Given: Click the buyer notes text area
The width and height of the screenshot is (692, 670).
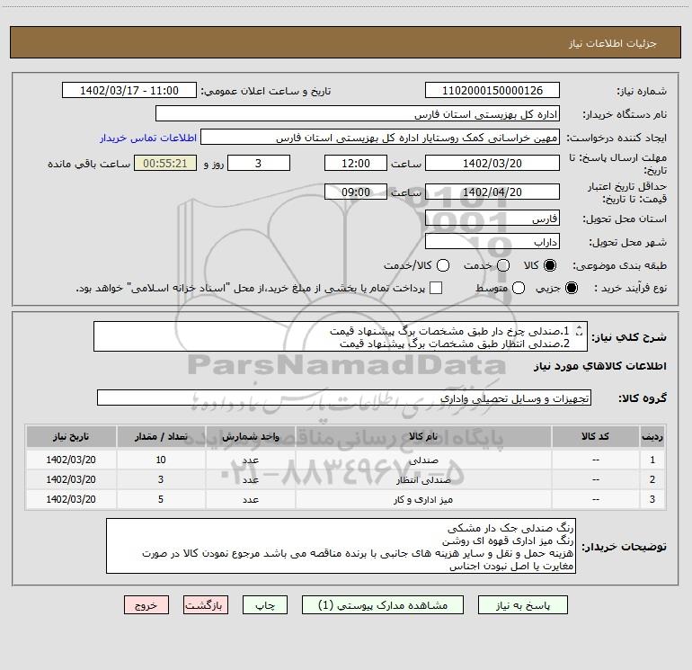Looking at the screenshot, I should click(341, 546).
